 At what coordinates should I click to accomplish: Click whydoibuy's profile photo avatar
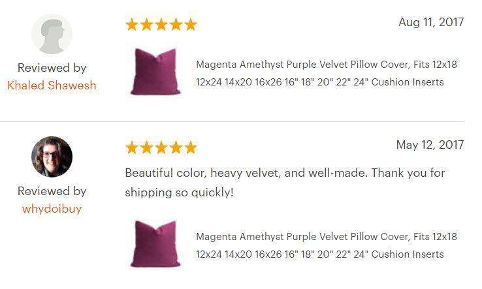pos(52,157)
